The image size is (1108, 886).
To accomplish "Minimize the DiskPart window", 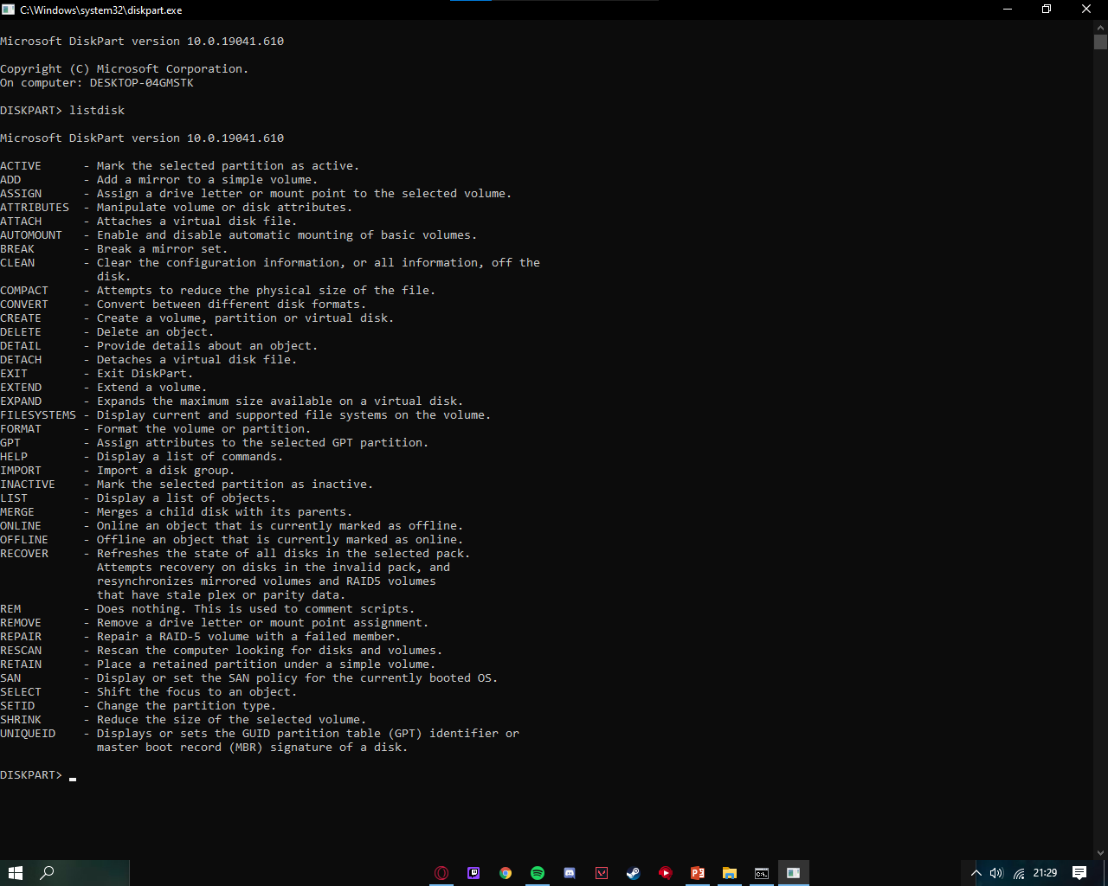I will click(x=1008, y=10).
